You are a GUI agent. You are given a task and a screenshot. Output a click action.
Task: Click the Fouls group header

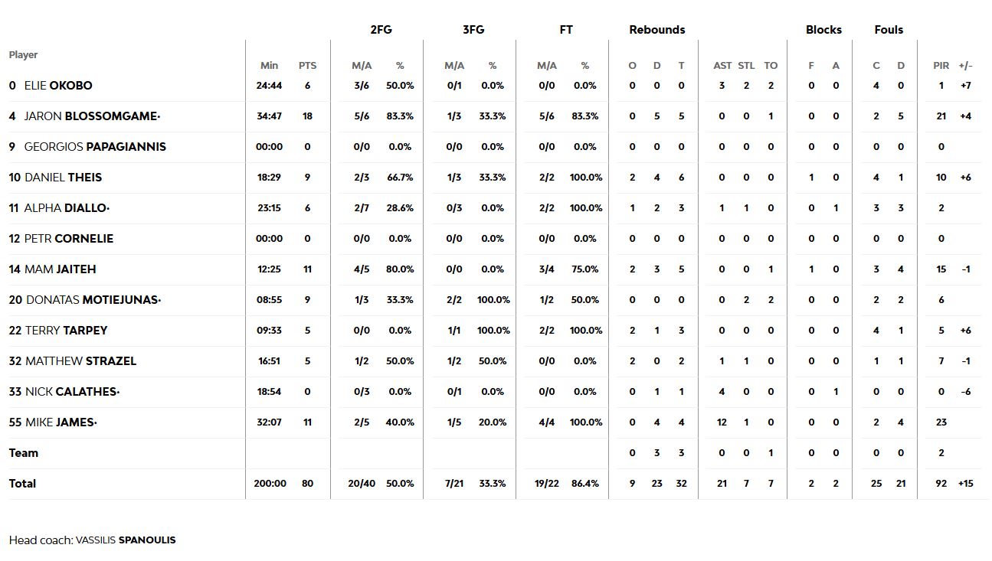pyautogui.click(x=889, y=30)
